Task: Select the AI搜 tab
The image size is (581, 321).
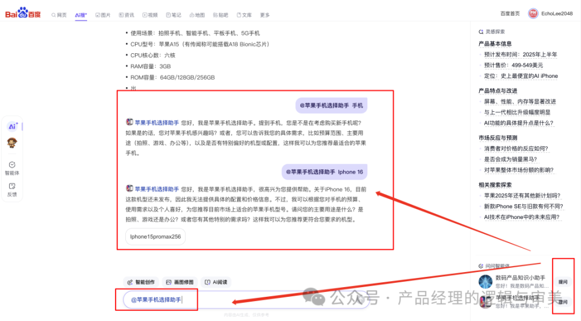Action: [80, 15]
